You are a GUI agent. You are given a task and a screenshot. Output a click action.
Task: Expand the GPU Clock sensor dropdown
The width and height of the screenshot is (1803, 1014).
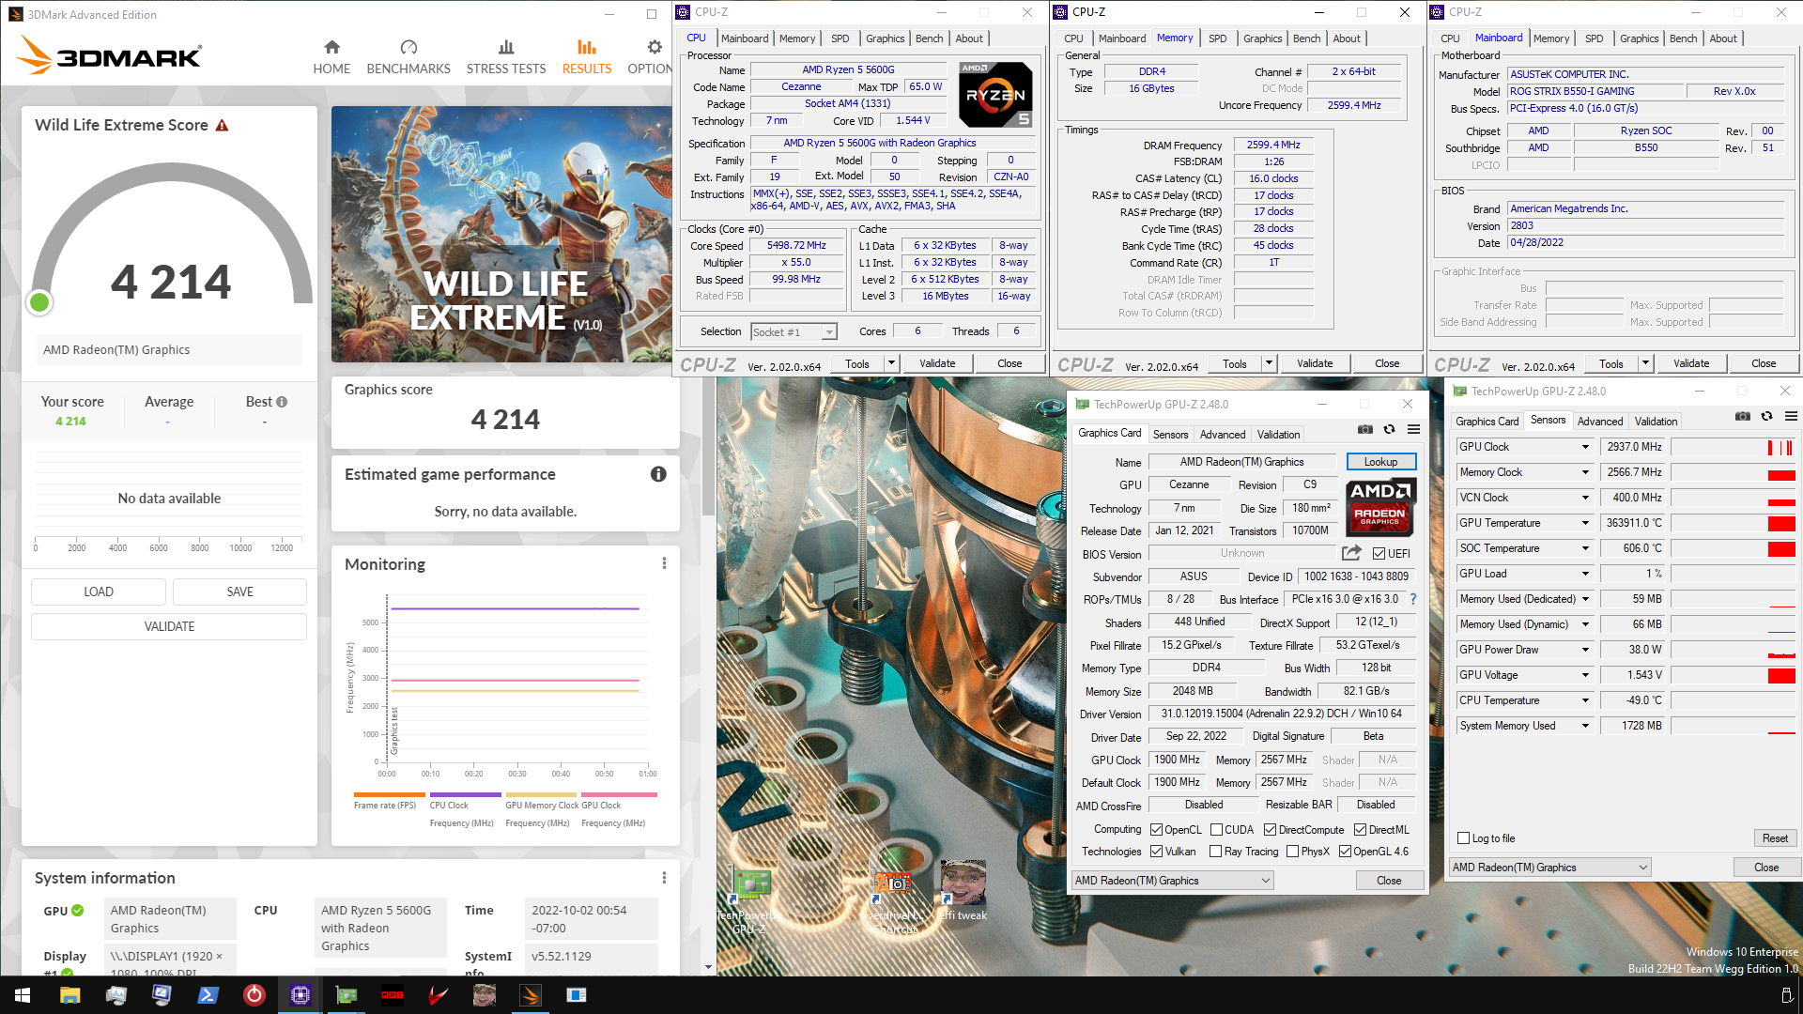tap(1585, 447)
